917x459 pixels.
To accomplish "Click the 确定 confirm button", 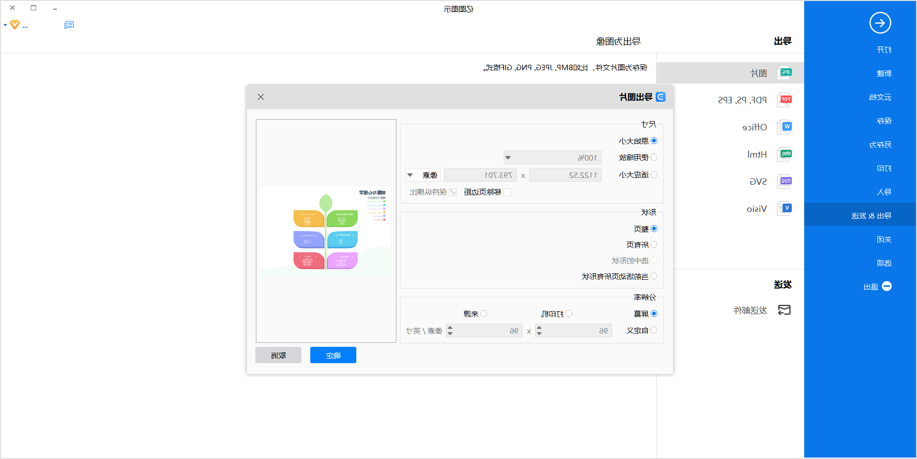I will pos(333,355).
